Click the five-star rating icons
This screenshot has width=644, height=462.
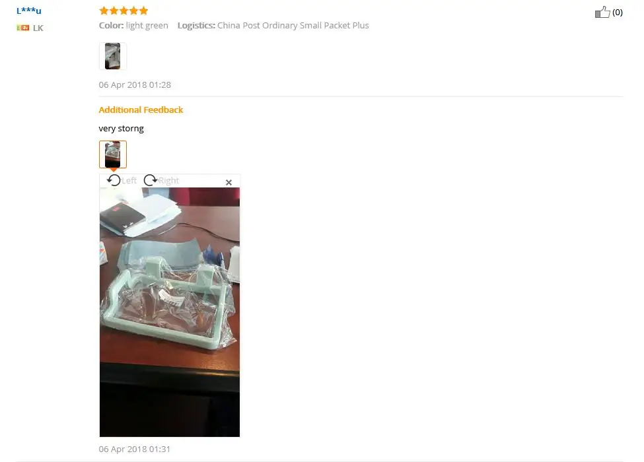tap(124, 11)
